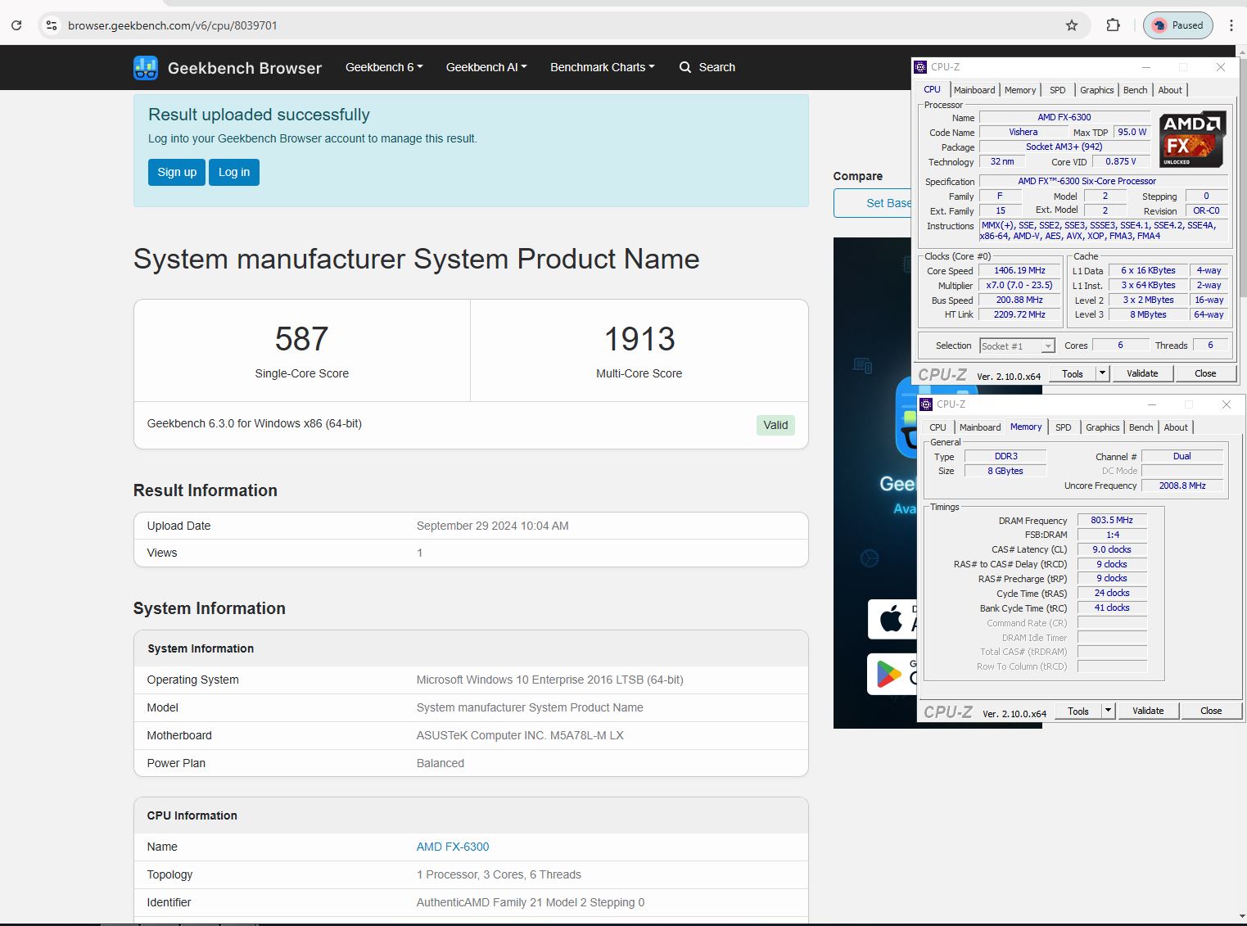Open Graphics tab in upper CPU-Z window
This screenshot has width=1247, height=926.
click(x=1097, y=90)
